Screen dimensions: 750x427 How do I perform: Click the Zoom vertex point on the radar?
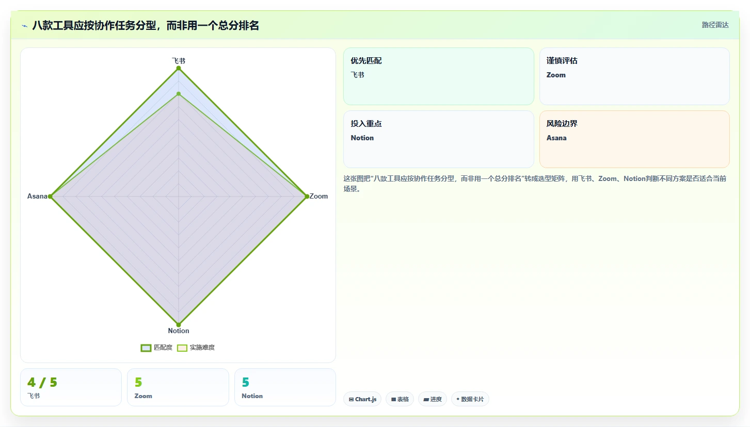307,196
